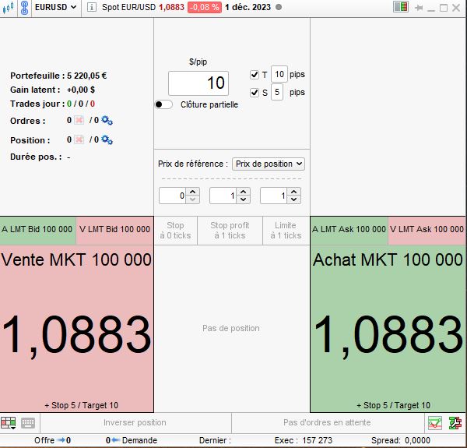Increase the middle spinner showing 1
The image size is (467, 448).
click(x=244, y=192)
